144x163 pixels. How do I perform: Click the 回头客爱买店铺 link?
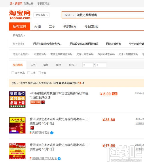click(62, 83)
